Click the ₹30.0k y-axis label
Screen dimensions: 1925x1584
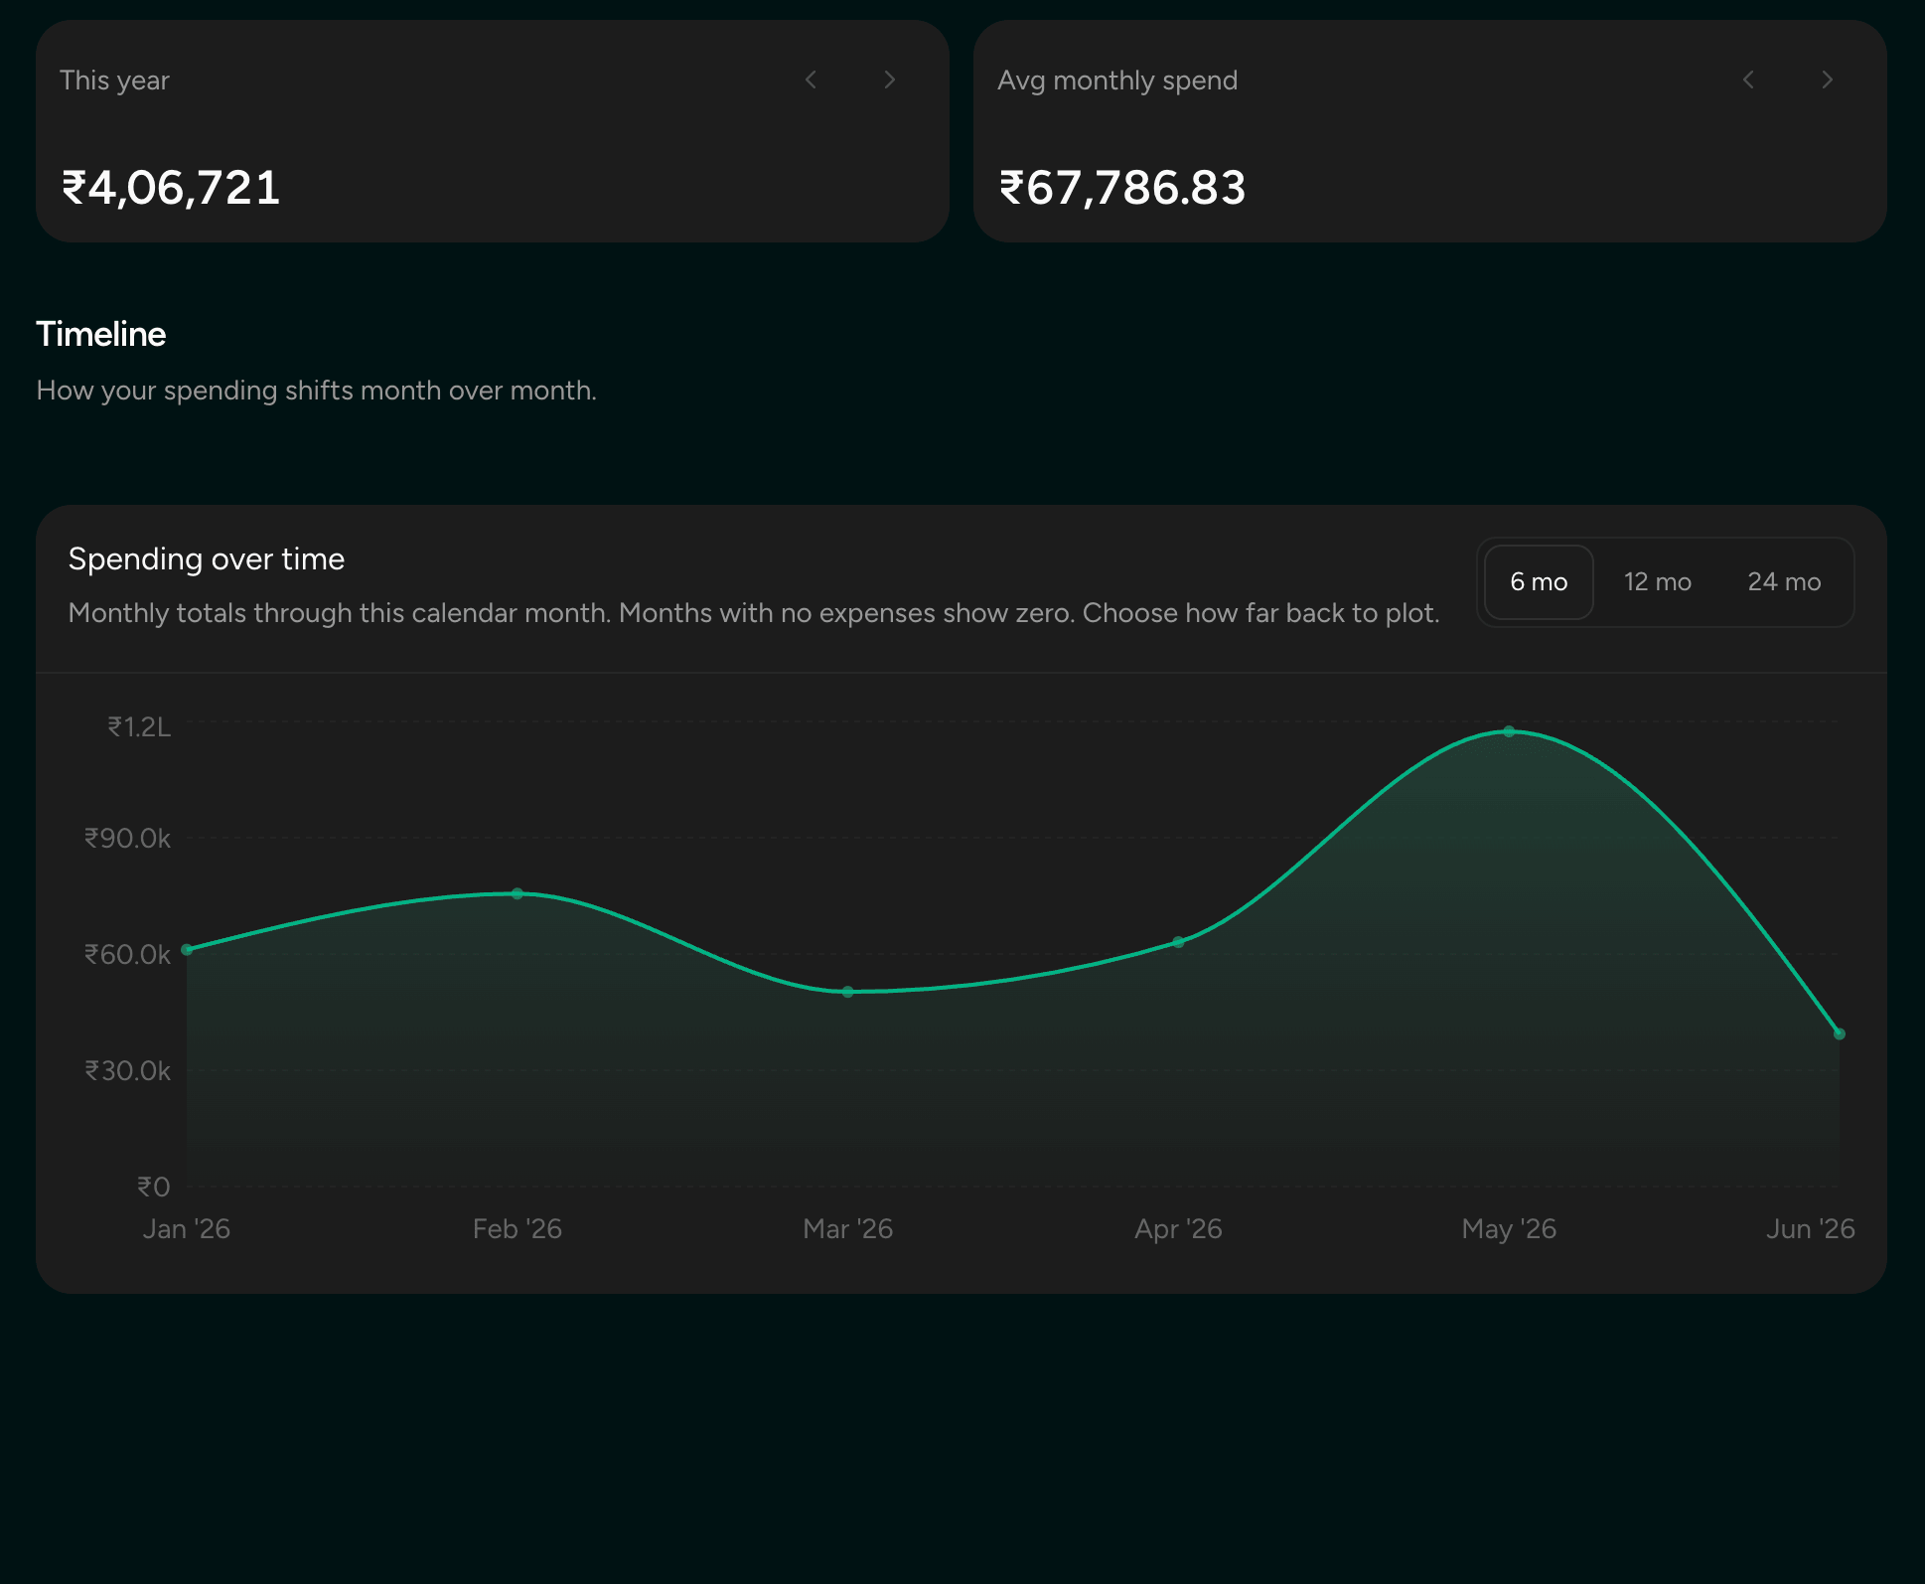(x=127, y=1071)
